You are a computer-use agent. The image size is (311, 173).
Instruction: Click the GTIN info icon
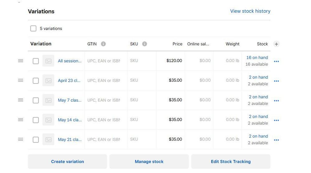tap(103, 44)
